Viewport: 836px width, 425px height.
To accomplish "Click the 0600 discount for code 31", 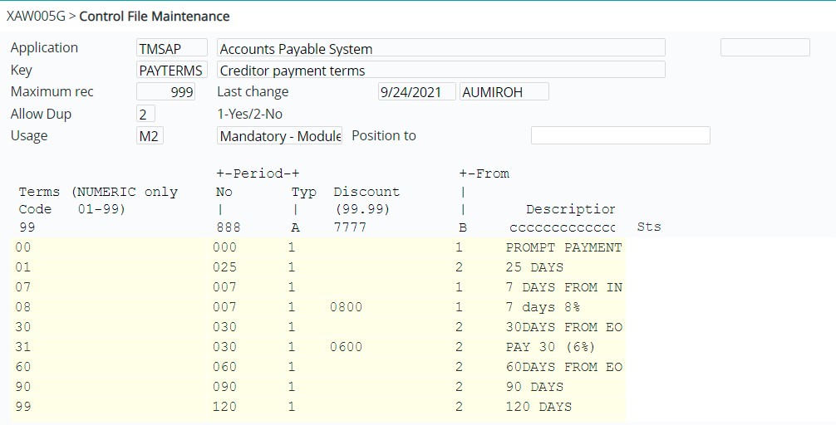I will click(347, 347).
